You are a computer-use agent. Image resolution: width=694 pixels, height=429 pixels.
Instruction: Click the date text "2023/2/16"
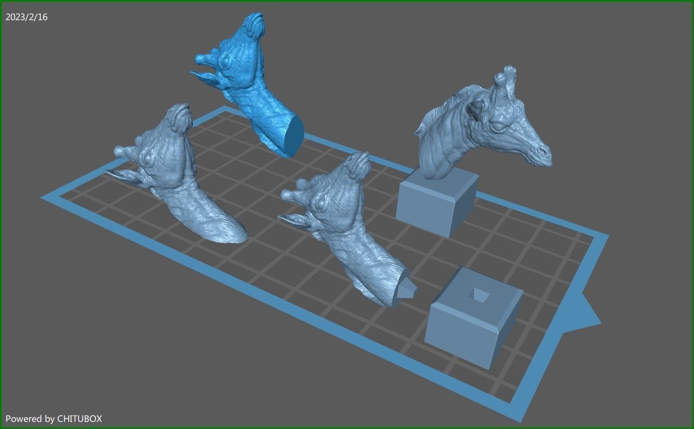tap(26, 17)
